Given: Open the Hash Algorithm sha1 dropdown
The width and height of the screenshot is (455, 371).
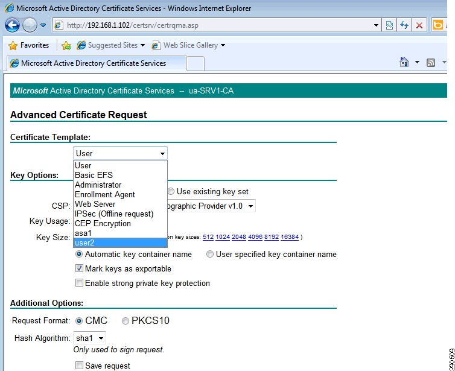Looking at the screenshot, I should [89, 338].
